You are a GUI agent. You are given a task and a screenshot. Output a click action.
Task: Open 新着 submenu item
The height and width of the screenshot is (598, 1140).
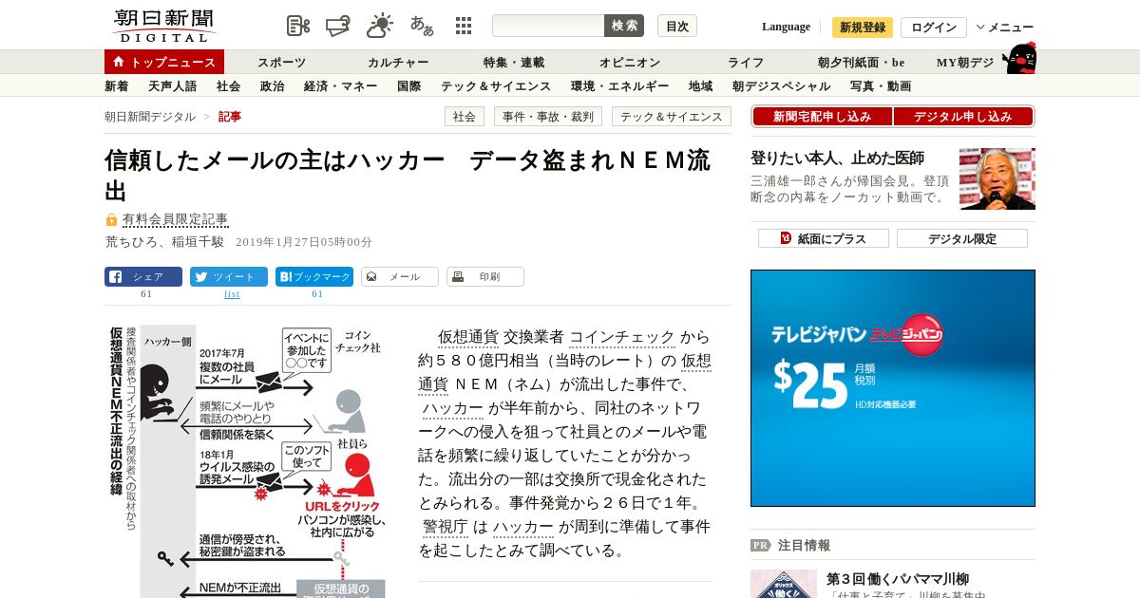(x=117, y=86)
